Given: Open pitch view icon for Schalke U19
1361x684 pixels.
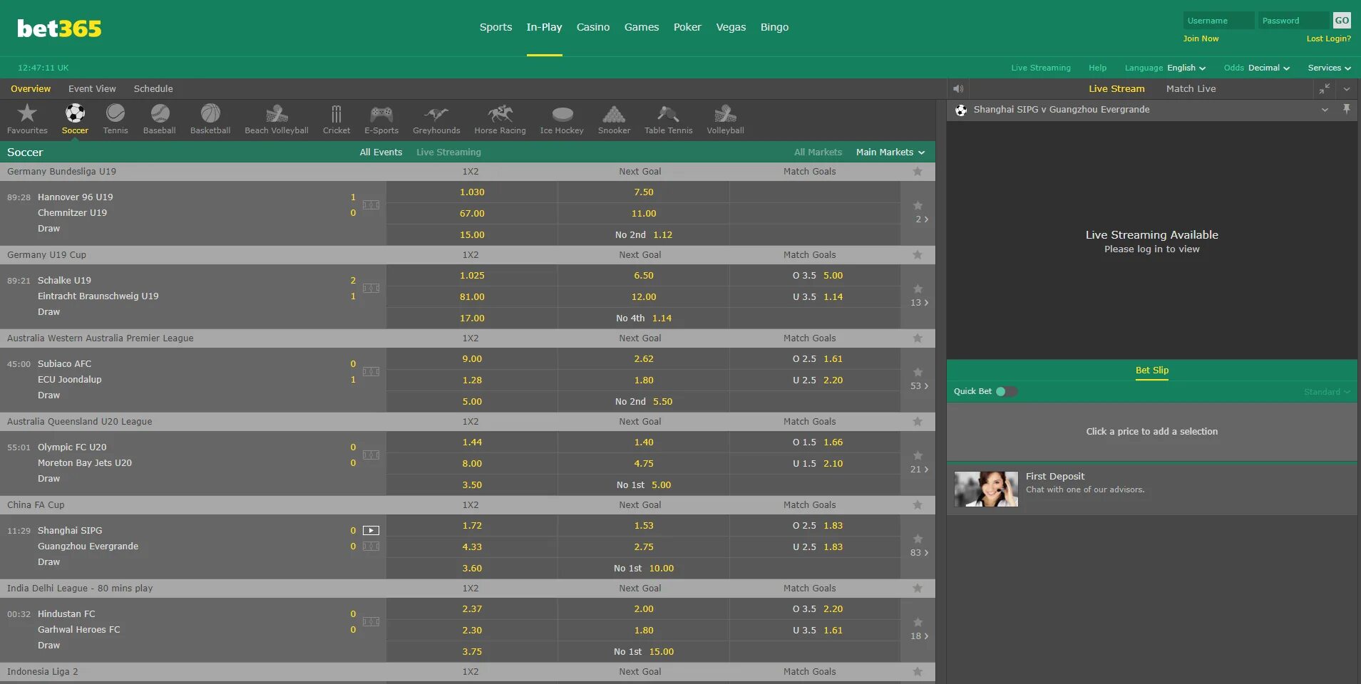Looking at the screenshot, I should (371, 289).
